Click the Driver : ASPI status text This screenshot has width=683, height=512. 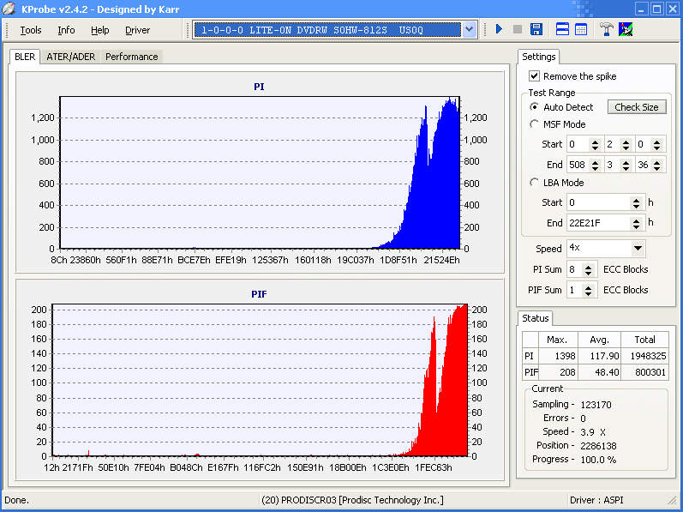(596, 500)
